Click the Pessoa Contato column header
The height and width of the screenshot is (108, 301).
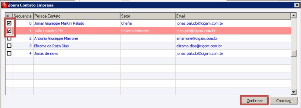[76, 16]
